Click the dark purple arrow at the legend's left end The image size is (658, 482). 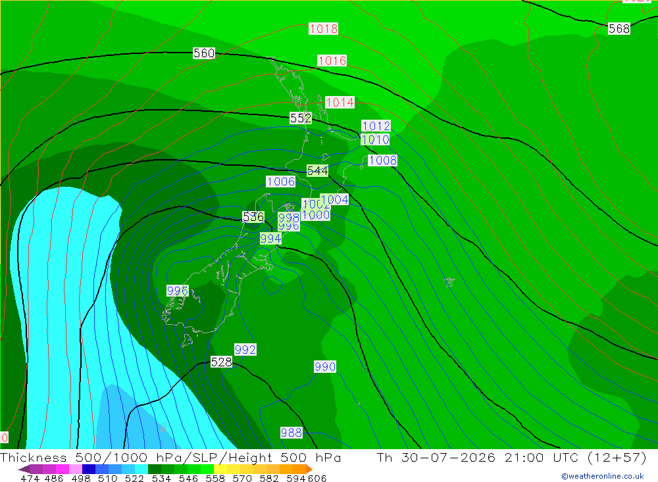pyautogui.click(x=24, y=469)
